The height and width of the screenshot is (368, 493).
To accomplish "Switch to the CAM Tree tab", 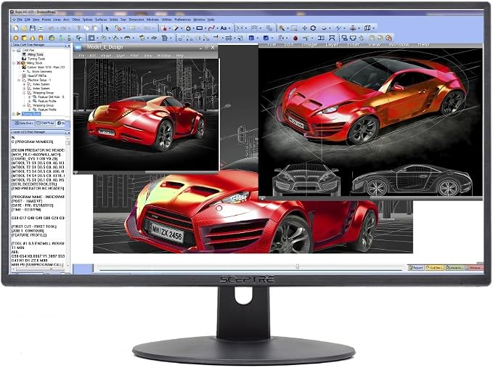I will (x=46, y=123).
